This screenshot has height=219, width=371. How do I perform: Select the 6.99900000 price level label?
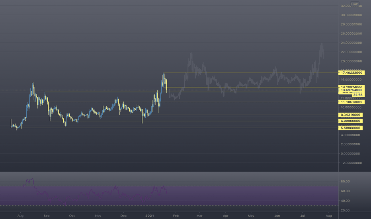tap(350, 121)
